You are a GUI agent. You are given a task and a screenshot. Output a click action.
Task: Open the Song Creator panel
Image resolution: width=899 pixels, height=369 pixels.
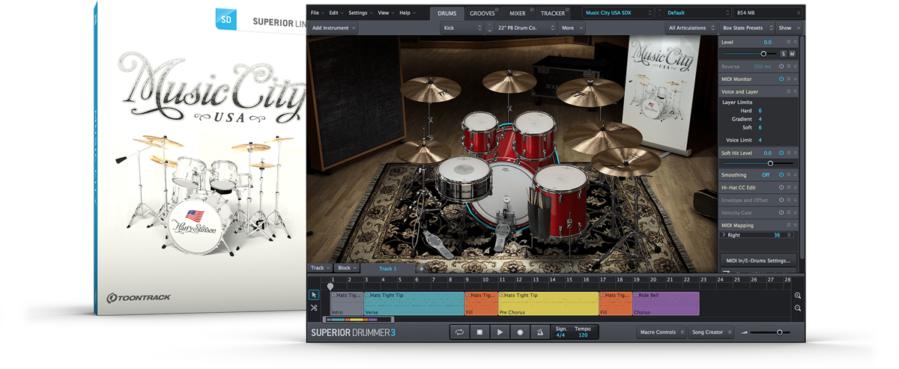tap(711, 332)
